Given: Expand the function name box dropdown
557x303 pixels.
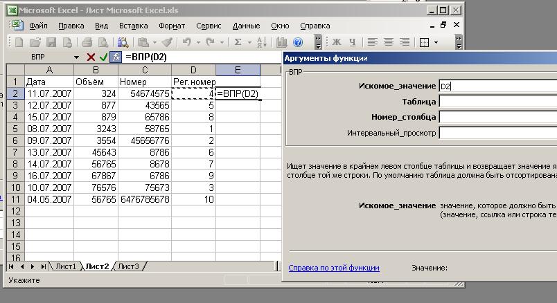Looking at the screenshot, I should click(x=76, y=57).
